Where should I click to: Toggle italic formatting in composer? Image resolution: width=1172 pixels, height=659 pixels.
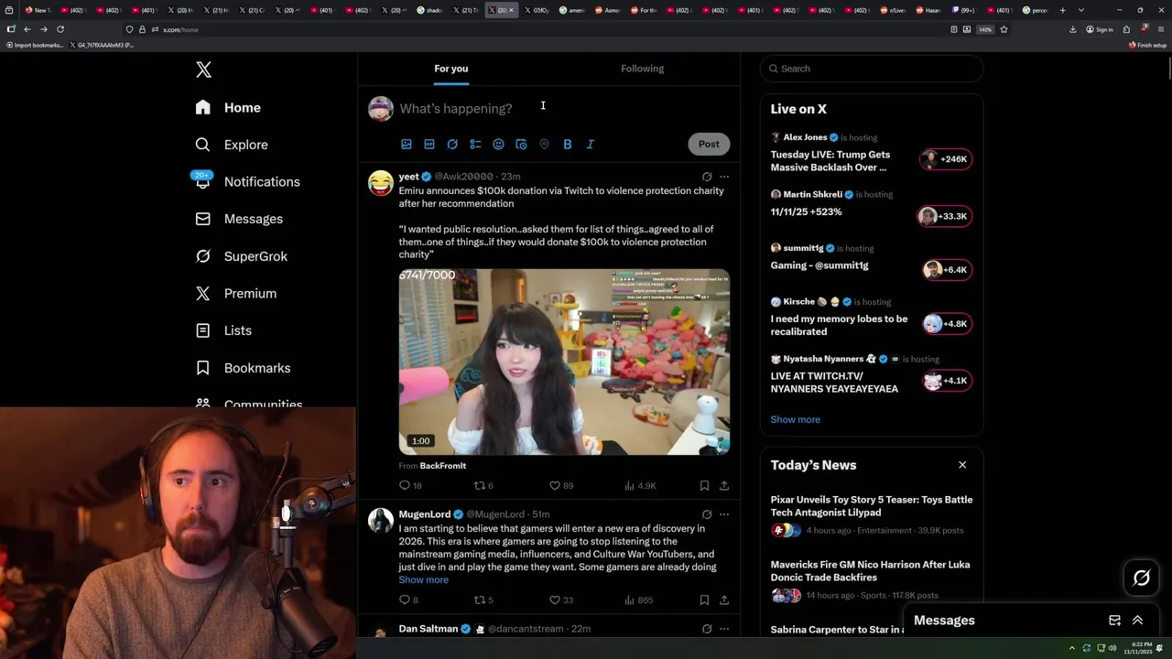pyautogui.click(x=590, y=144)
